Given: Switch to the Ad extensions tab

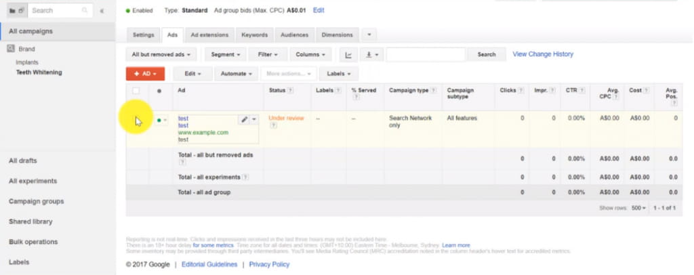Looking at the screenshot, I should (x=210, y=35).
